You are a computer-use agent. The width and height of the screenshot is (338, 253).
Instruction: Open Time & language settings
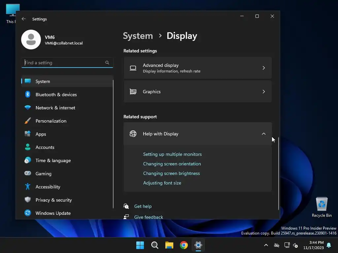(x=67, y=160)
